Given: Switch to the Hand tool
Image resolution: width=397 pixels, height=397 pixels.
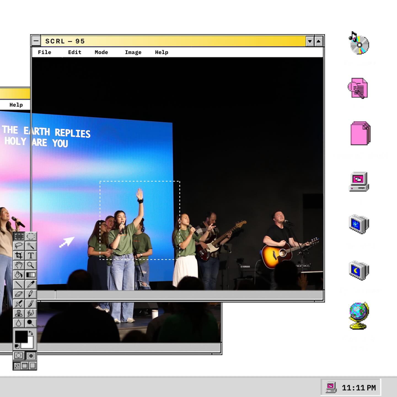Looking at the screenshot, I should tap(19, 265).
